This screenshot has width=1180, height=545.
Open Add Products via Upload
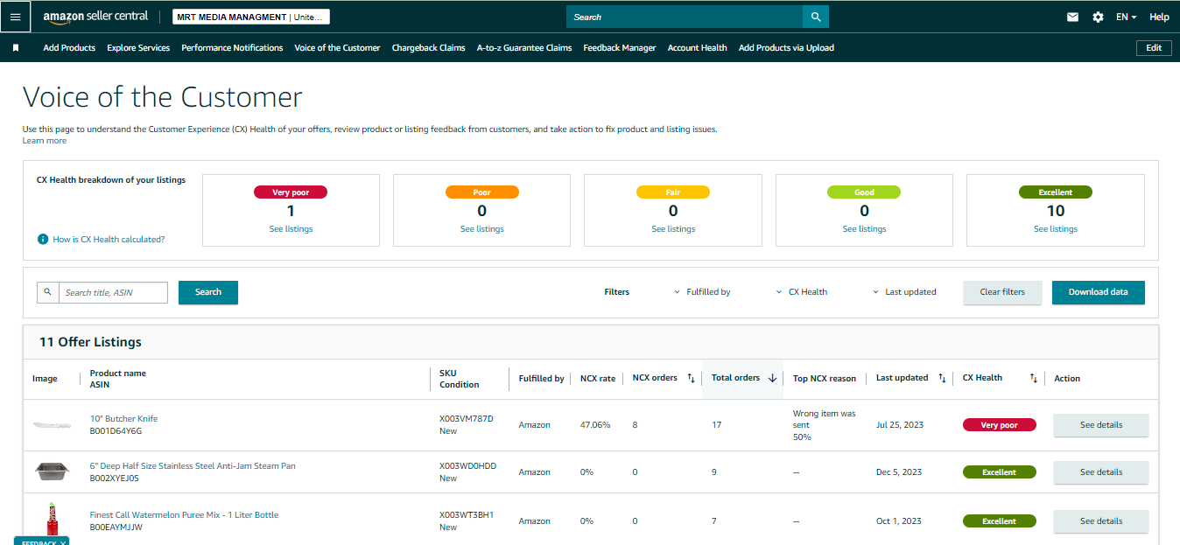(786, 48)
